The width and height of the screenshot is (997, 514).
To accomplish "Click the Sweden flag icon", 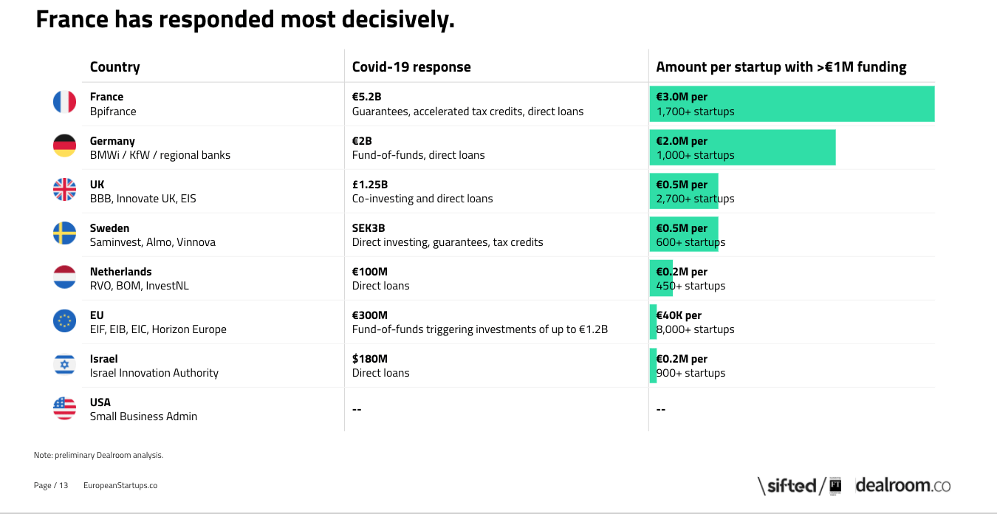I will click(64, 233).
